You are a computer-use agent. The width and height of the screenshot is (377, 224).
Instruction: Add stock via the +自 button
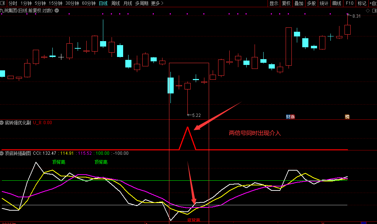(x=373, y=3)
